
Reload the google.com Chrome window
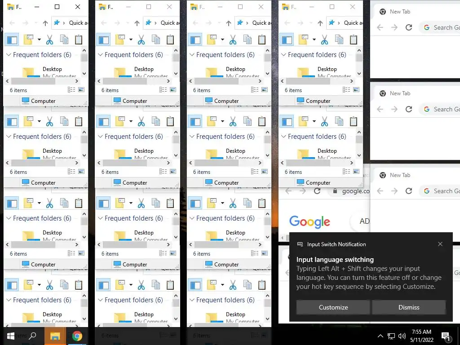pyautogui.click(x=317, y=191)
